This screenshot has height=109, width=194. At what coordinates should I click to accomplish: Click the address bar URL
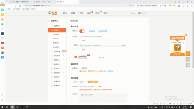[x=39, y=5]
